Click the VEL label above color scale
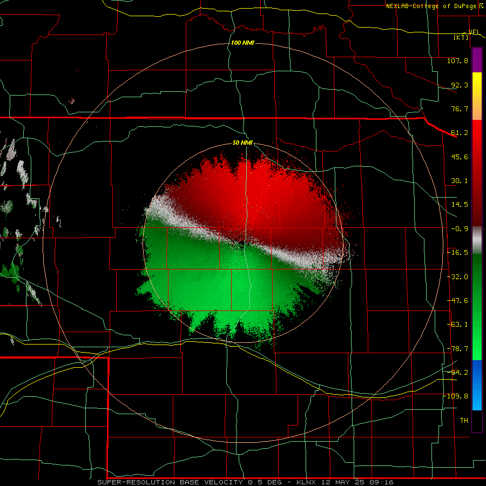 474,32
